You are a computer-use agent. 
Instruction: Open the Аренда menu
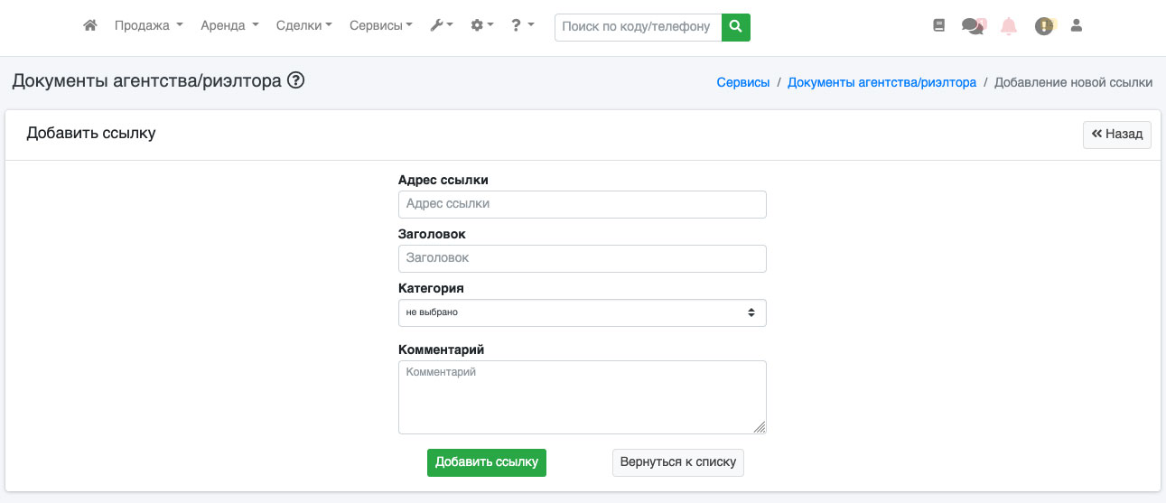229,26
